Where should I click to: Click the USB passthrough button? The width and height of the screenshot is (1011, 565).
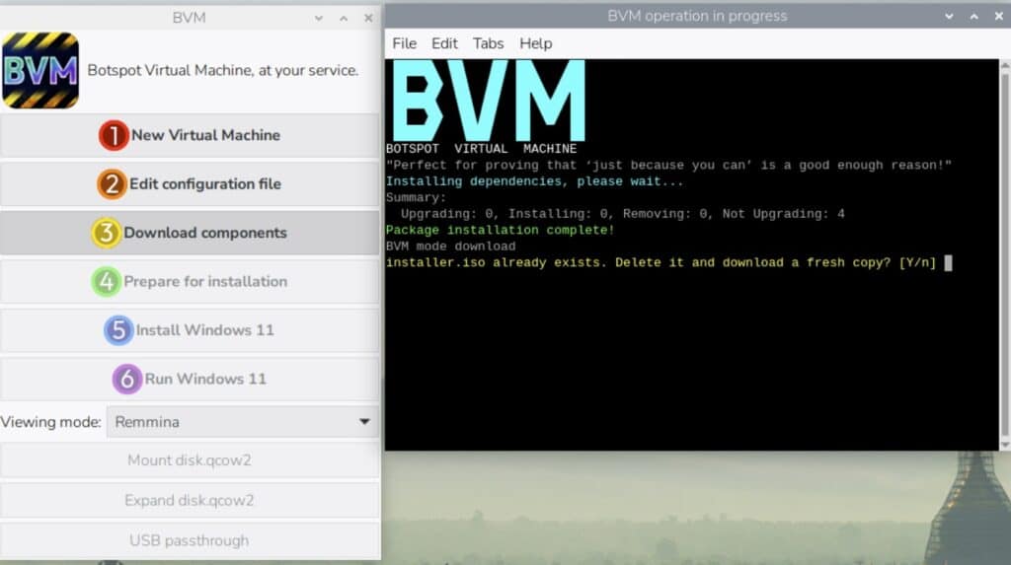click(x=190, y=540)
